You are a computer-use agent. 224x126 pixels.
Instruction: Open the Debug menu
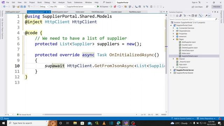click(x=47, y=2)
